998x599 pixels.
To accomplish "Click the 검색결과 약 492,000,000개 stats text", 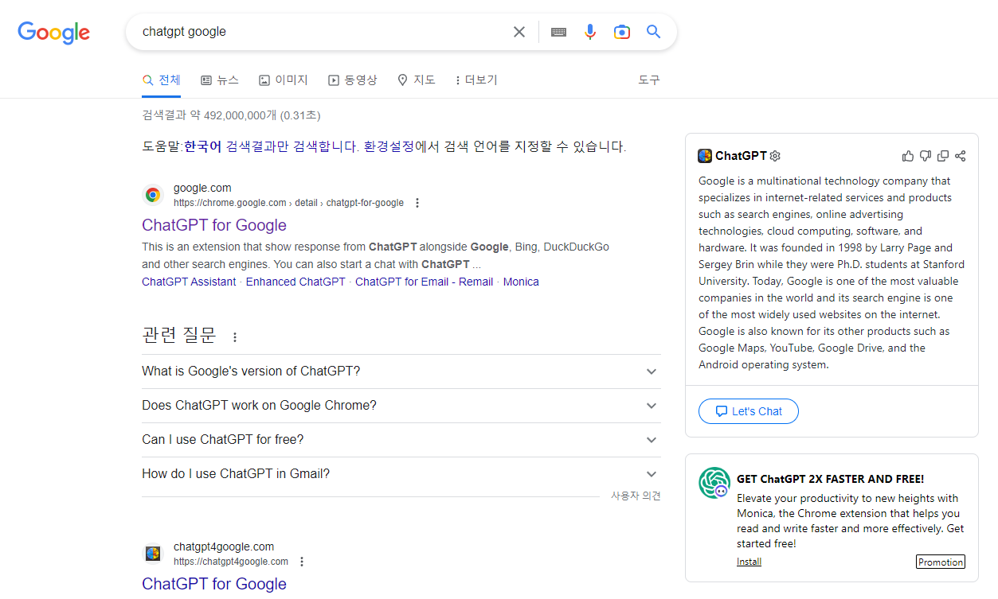I will pyautogui.click(x=231, y=115).
